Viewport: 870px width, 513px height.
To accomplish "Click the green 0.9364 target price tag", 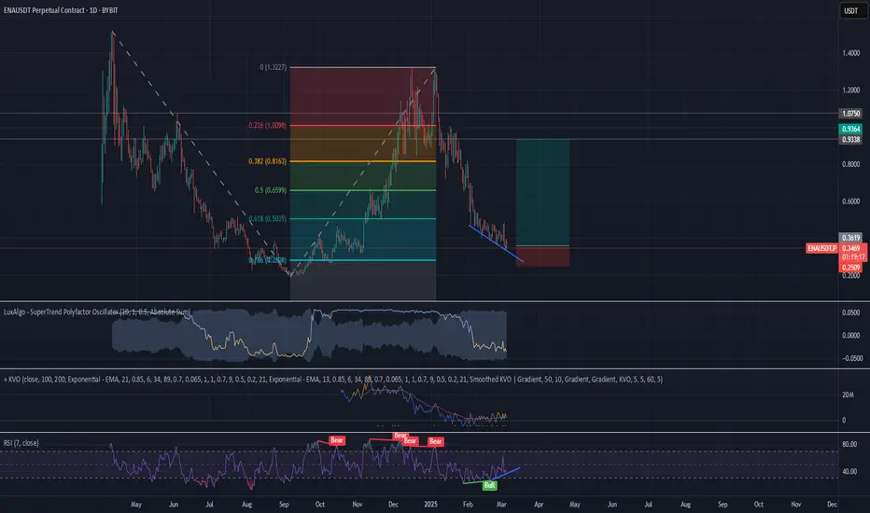I will point(851,130).
